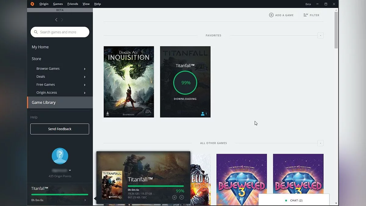Open the Games menu
The image size is (366, 206).
click(x=58, y=4)
